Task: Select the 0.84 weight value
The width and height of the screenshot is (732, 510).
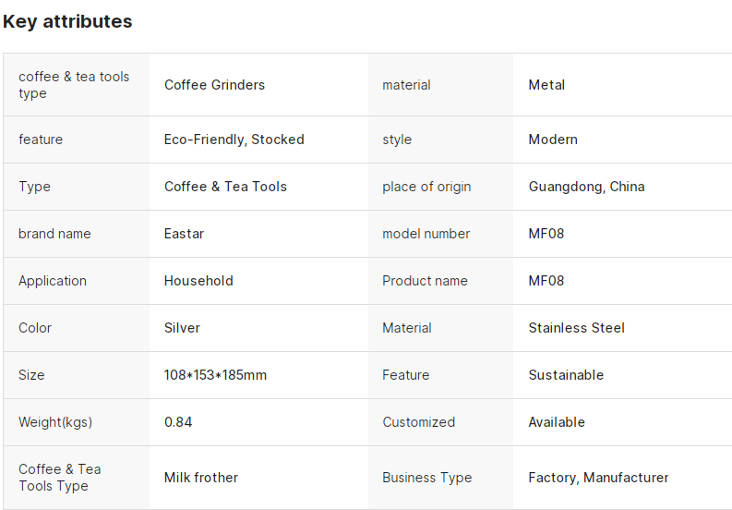Action: (x=178, y=422)
